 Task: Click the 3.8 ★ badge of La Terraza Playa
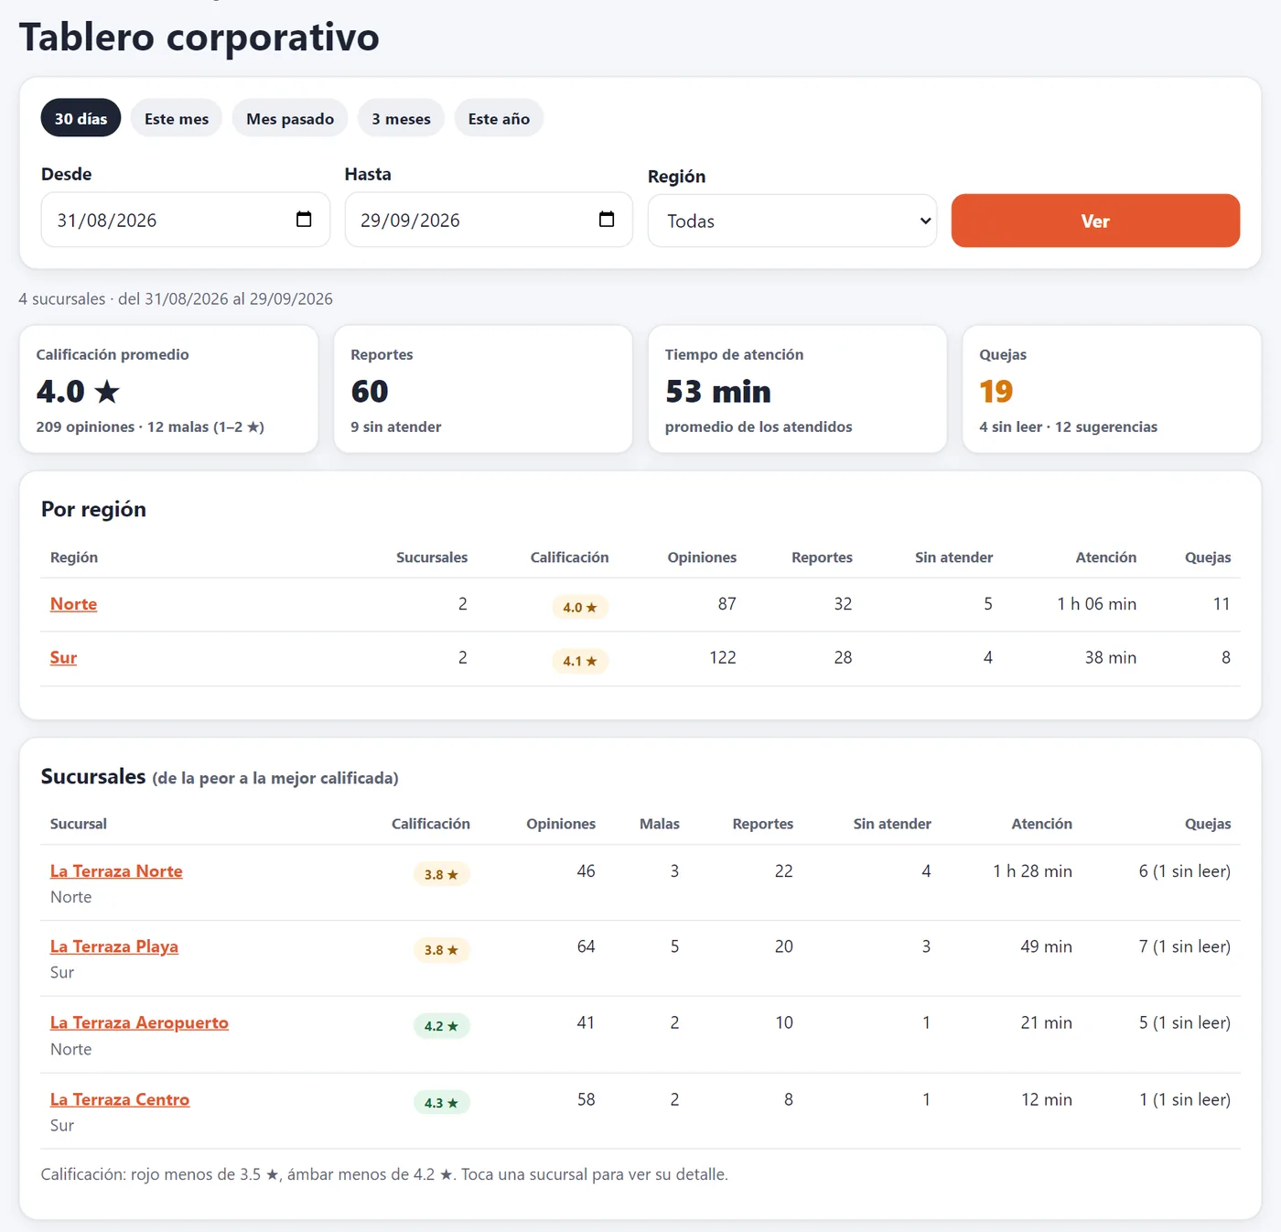click(x=441, y=950)
